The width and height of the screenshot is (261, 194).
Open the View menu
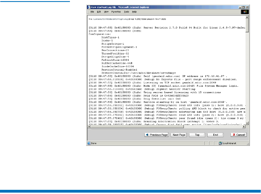[x=106, y=12]
